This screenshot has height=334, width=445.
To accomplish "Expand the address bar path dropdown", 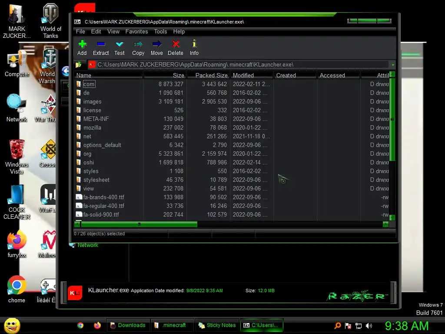I will pyautogui.click(x=393, y=65).
